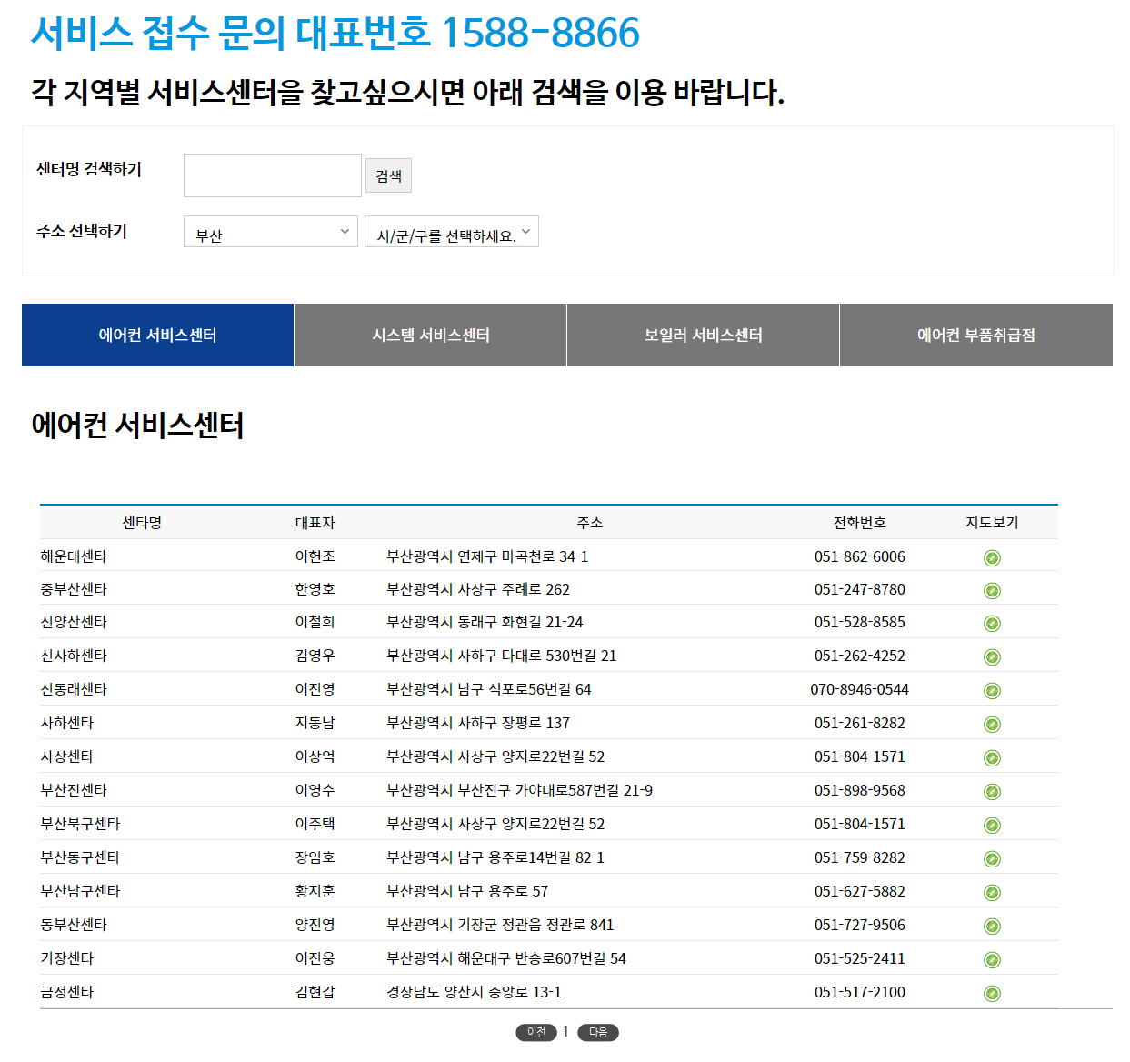The width and height of the screenshot is (1130, 1062).
Task: Click the 검색 search button
Action: pos(388,175)
